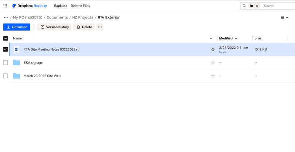The height and width of the screenshot is (152, 295).
Task: Star the SKA signage folder
Action: click(213, 63)
